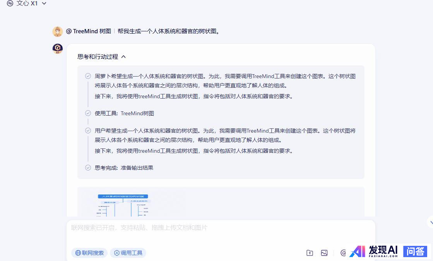This screenshot has height=261, width=433.
Task: Toggle the 联网搜索 web search option
Action: 89,253
